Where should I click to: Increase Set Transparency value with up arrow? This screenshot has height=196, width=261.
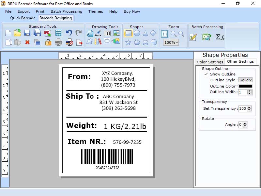[x=249, y=107]
